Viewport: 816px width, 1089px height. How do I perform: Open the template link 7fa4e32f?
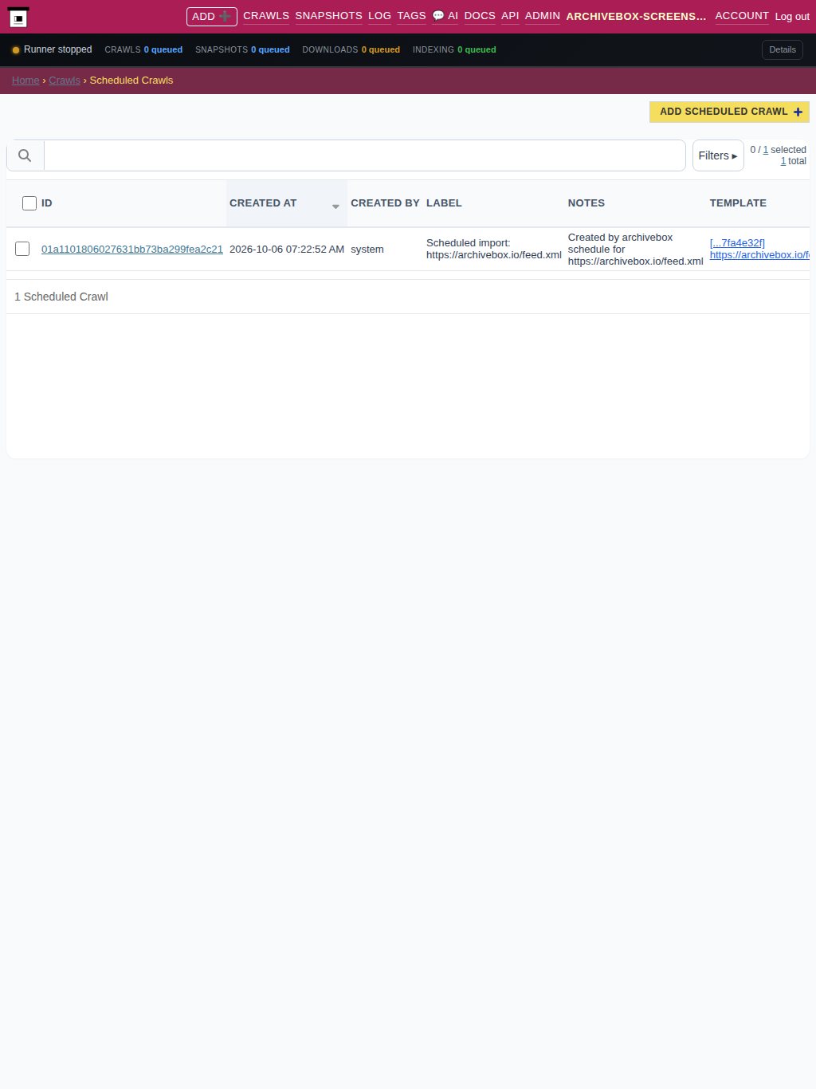pos(737,243)
